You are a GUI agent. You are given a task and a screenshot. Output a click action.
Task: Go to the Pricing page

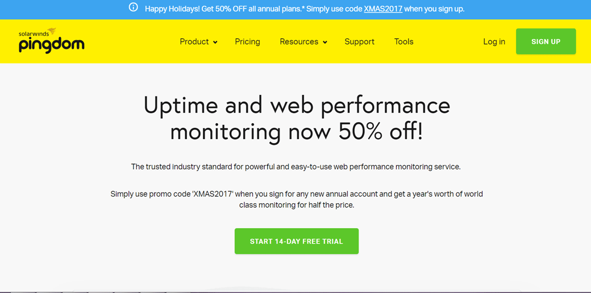click(x=247, y=41)
